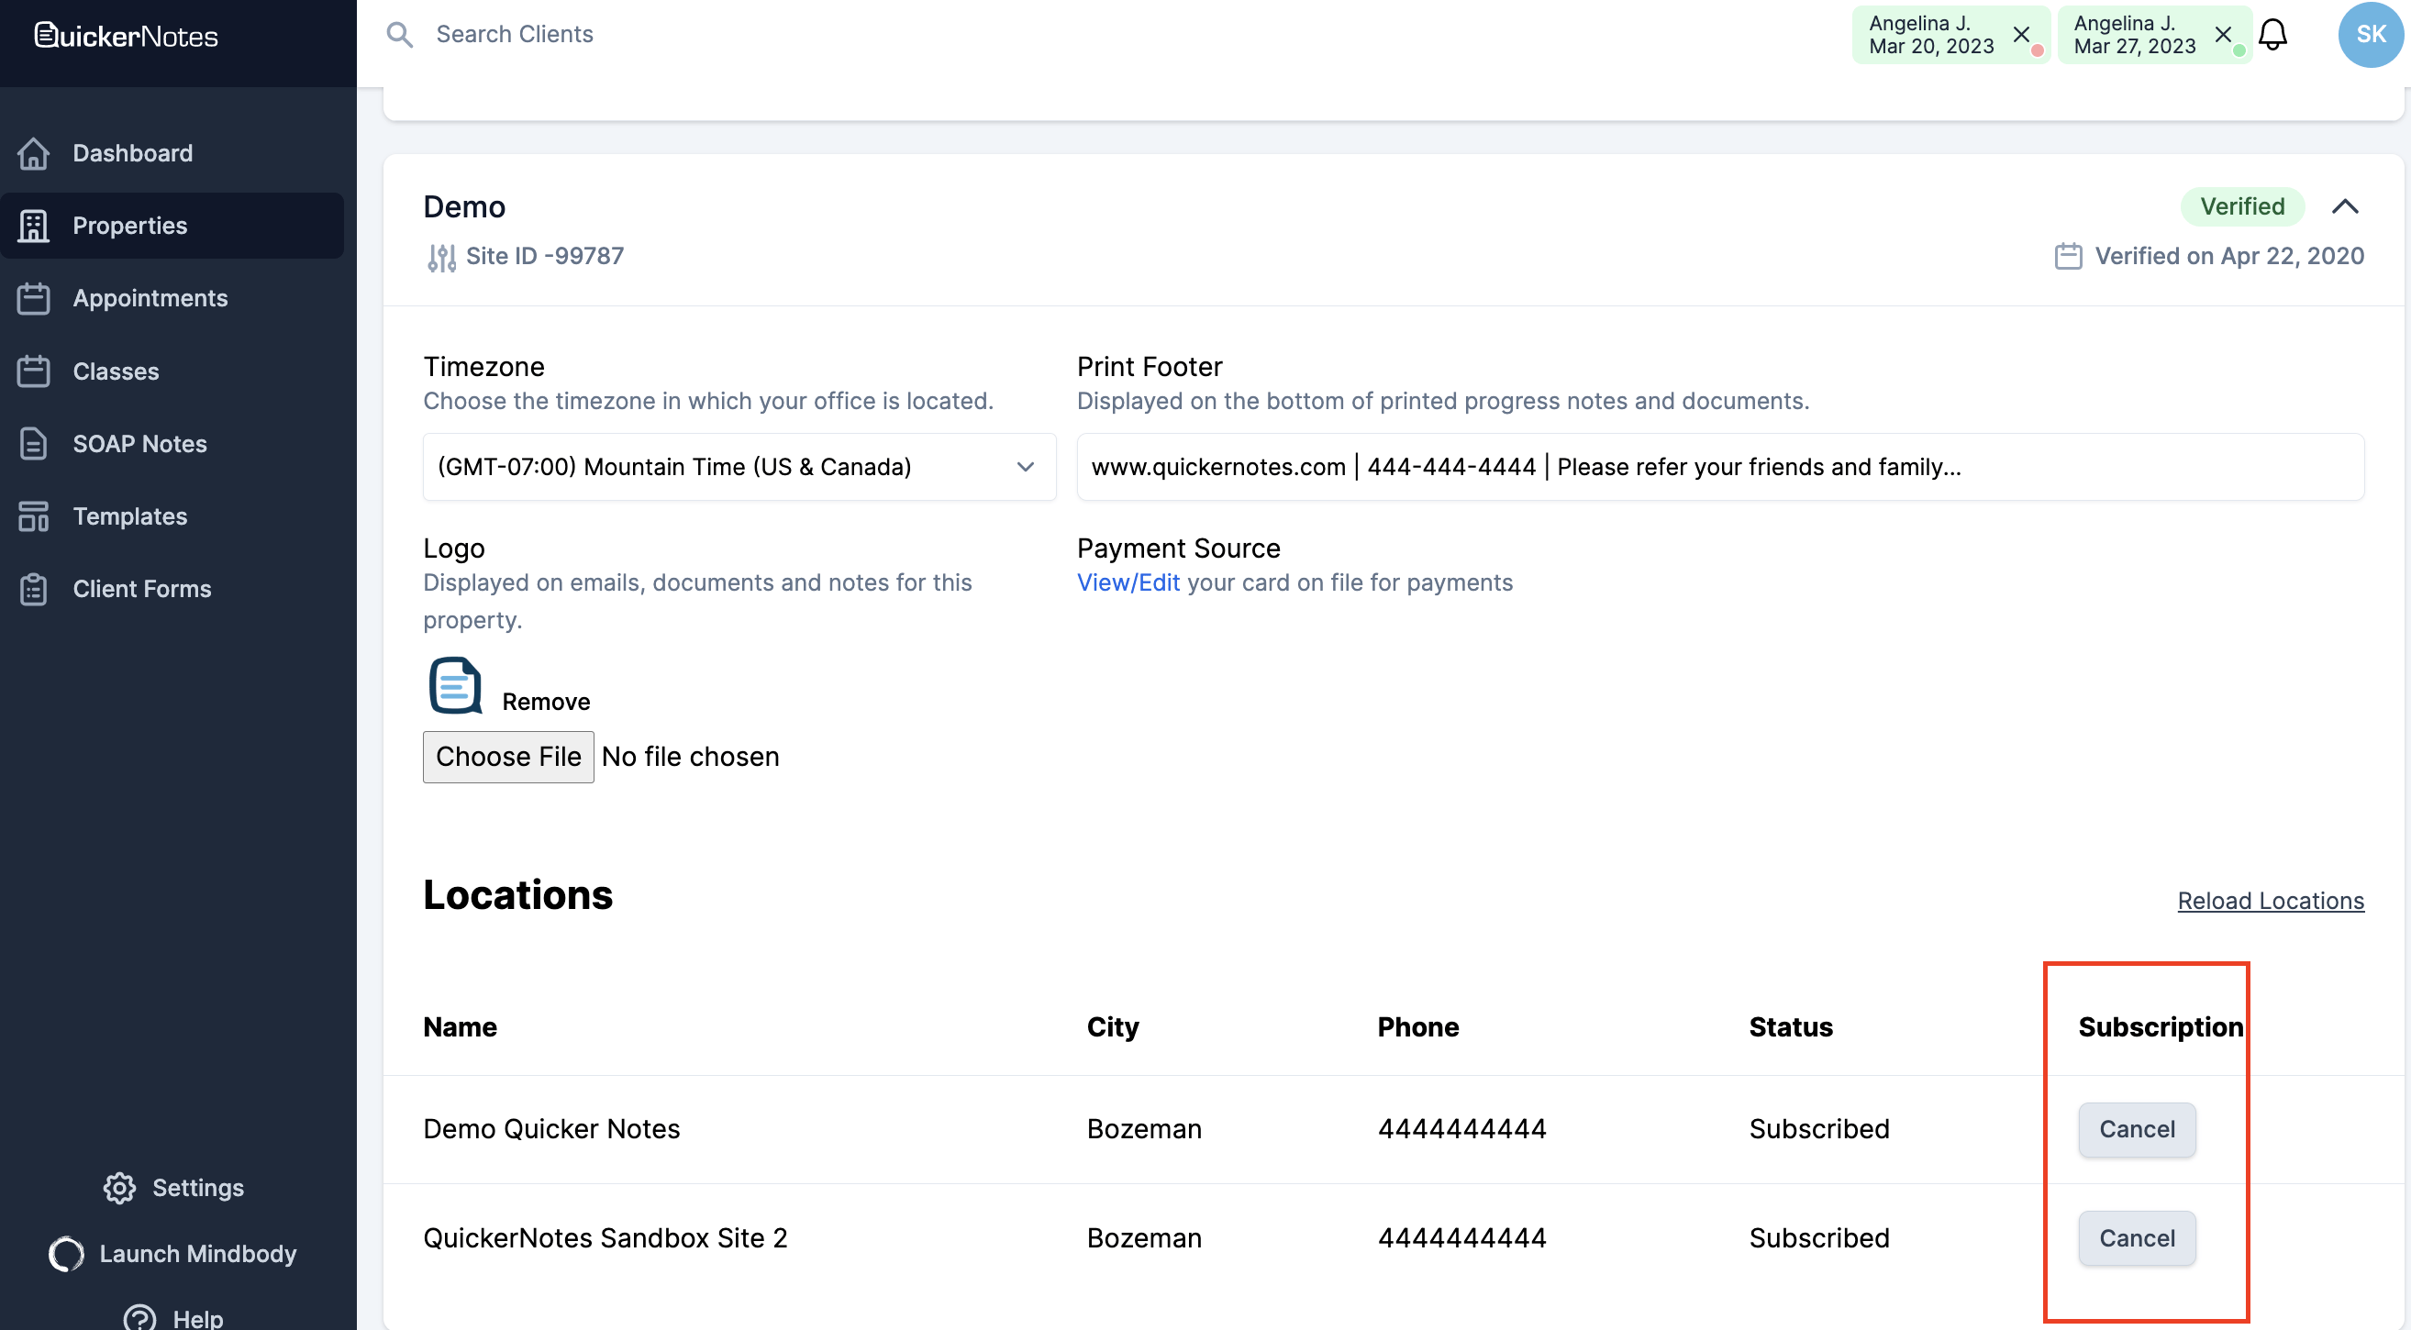The width and height of the screenshot is (2411, 1330).
Task: Open Client Forms in the sidebar
Action: pyautogui.click(x=141, y=589)
